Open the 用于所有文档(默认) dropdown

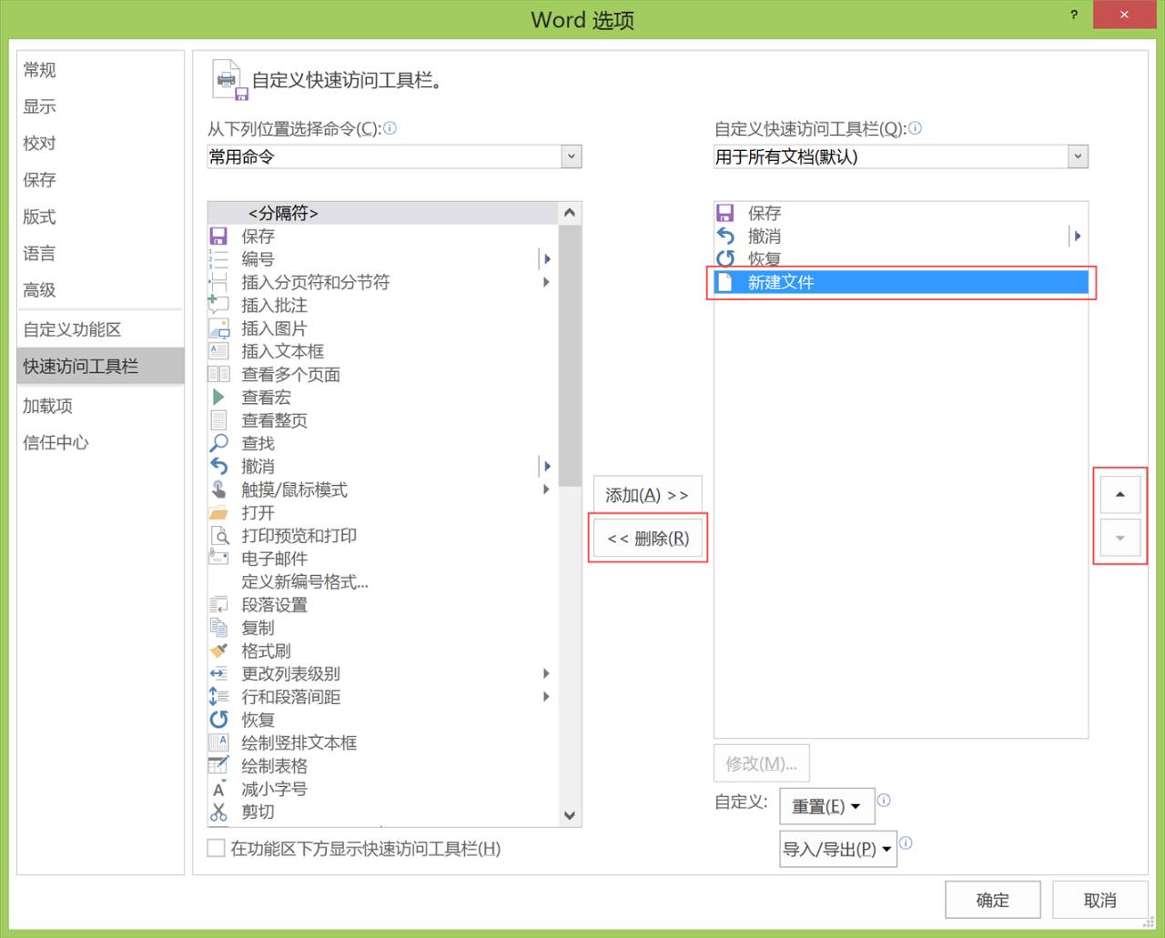(x=1078, y=156)
